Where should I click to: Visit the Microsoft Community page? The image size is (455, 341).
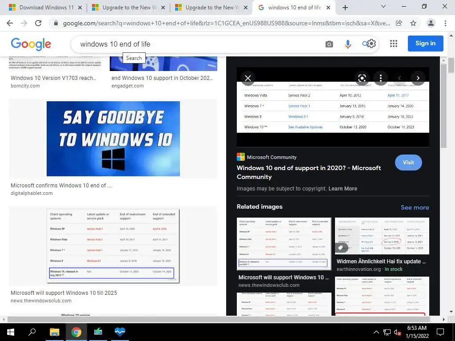point(408,163)
